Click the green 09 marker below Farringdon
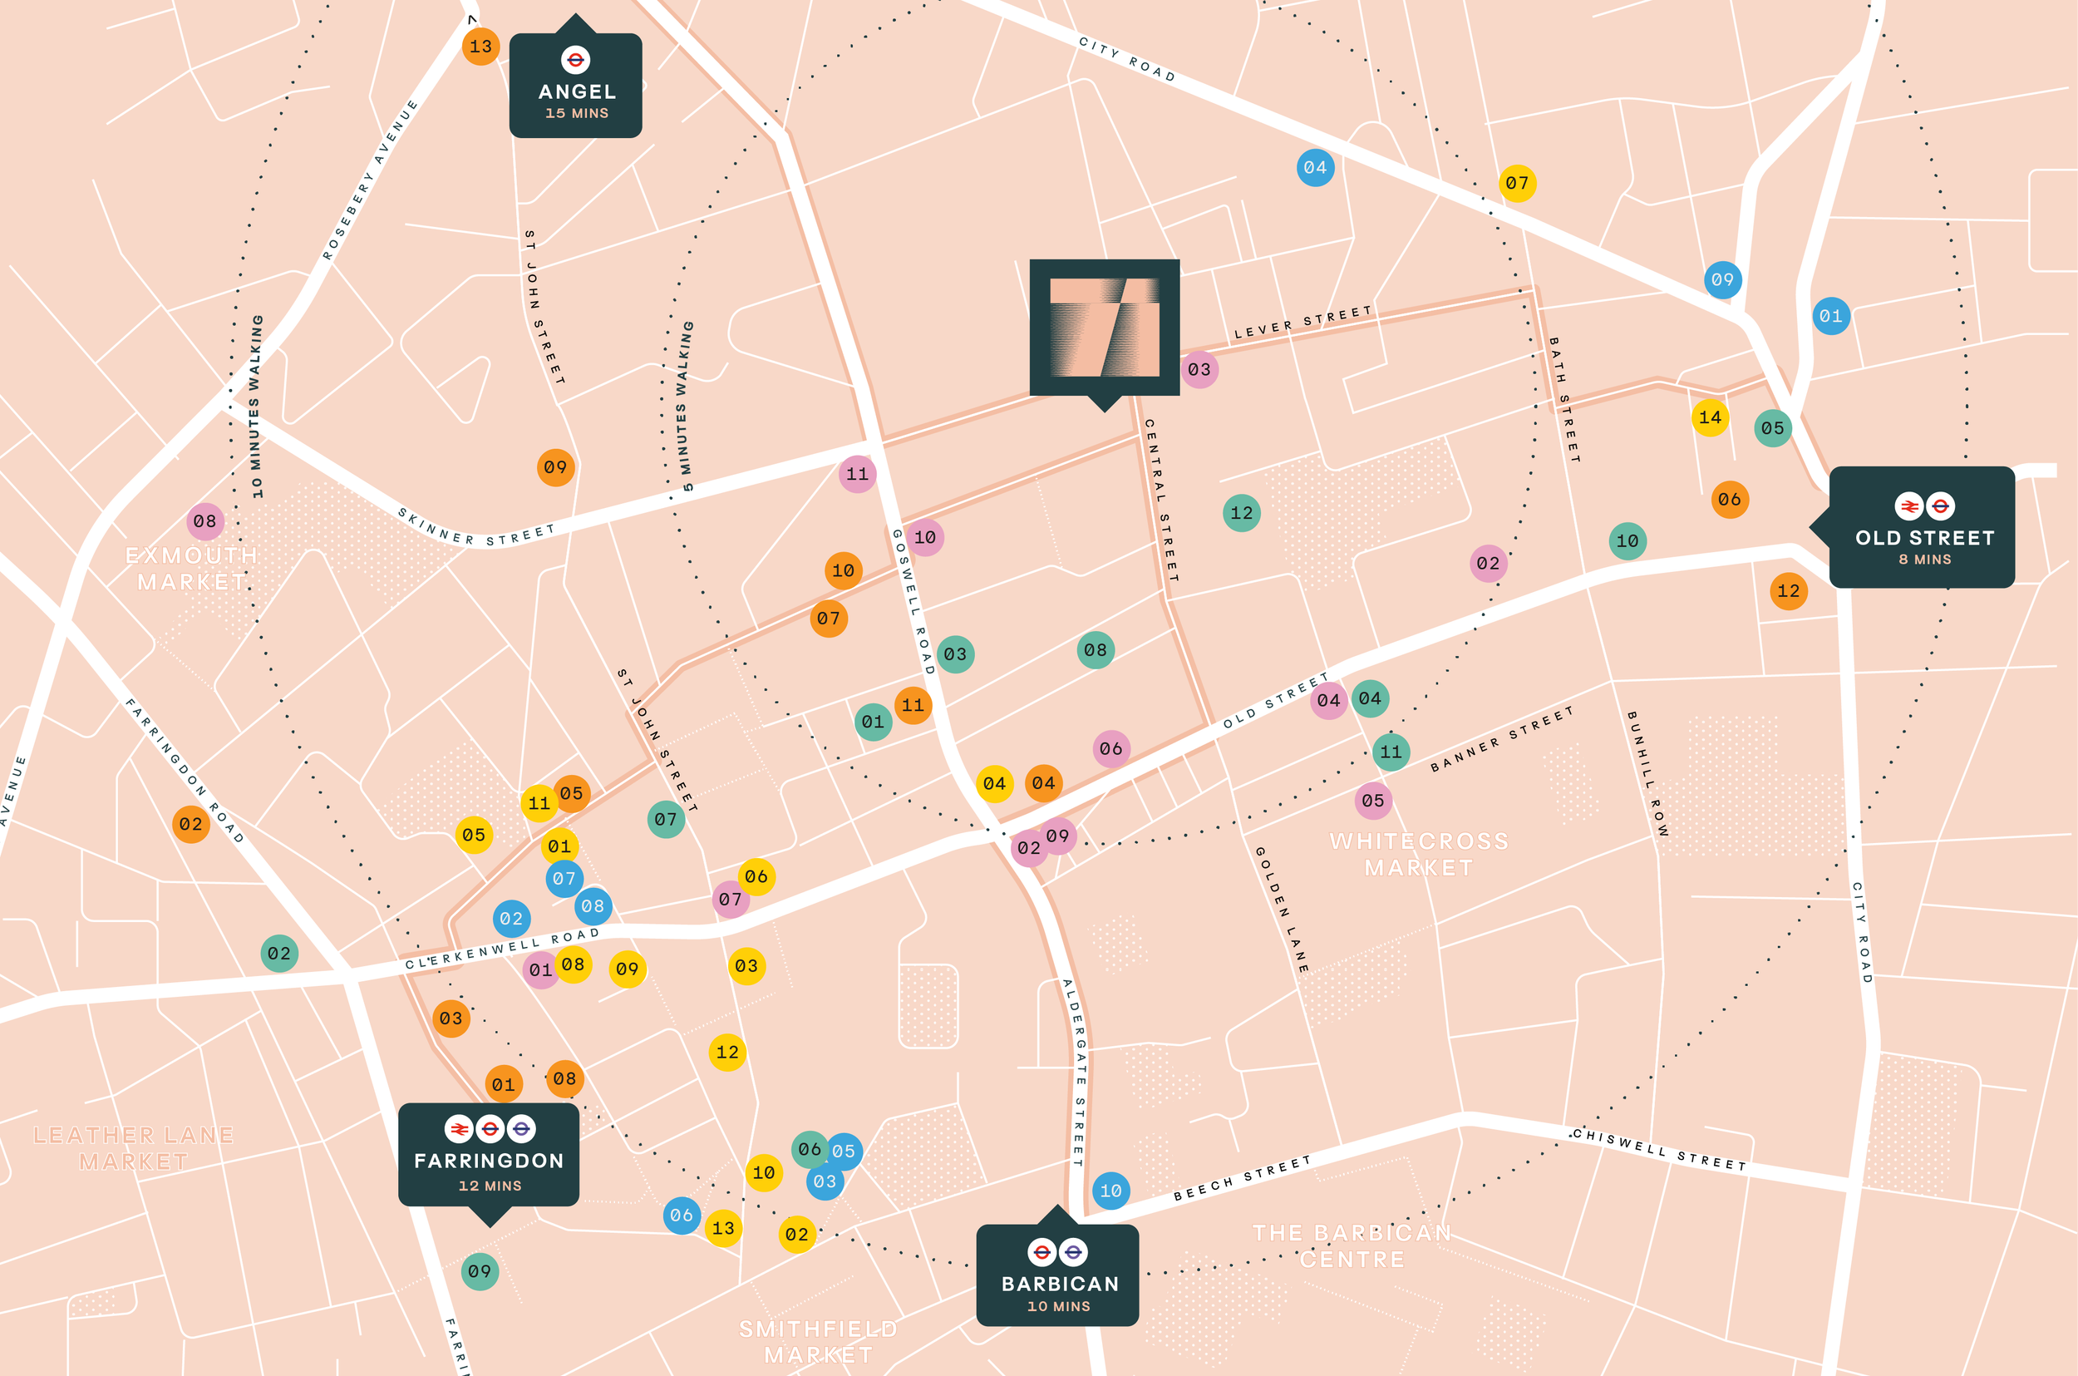The height and width of the screenshot is (1376, 2078). [x=480, y=1270]
